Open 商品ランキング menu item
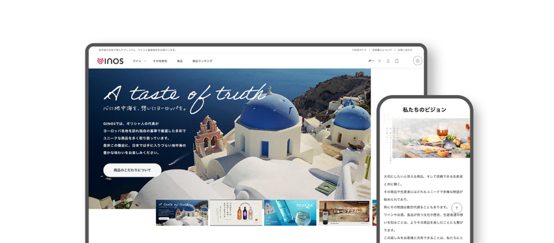This screenshot has width=554, height=243. [202, 61]
